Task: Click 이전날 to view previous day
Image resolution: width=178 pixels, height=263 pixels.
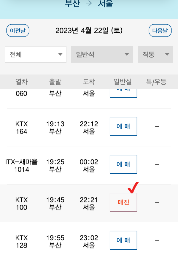Action: 18,30
